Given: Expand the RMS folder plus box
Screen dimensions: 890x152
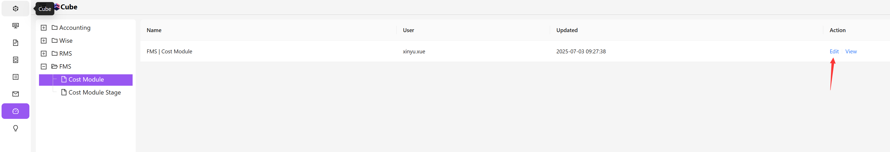Looking at the screenshot, I should click(43, 54).
